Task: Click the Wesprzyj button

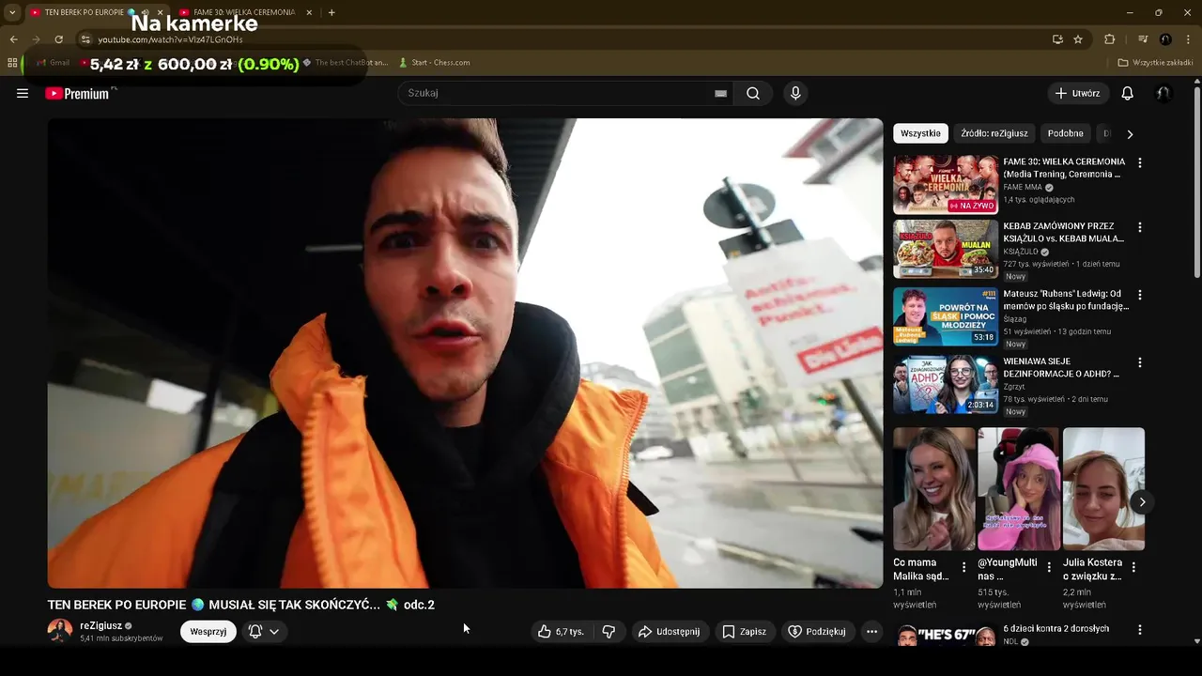Action: point(208,632)
